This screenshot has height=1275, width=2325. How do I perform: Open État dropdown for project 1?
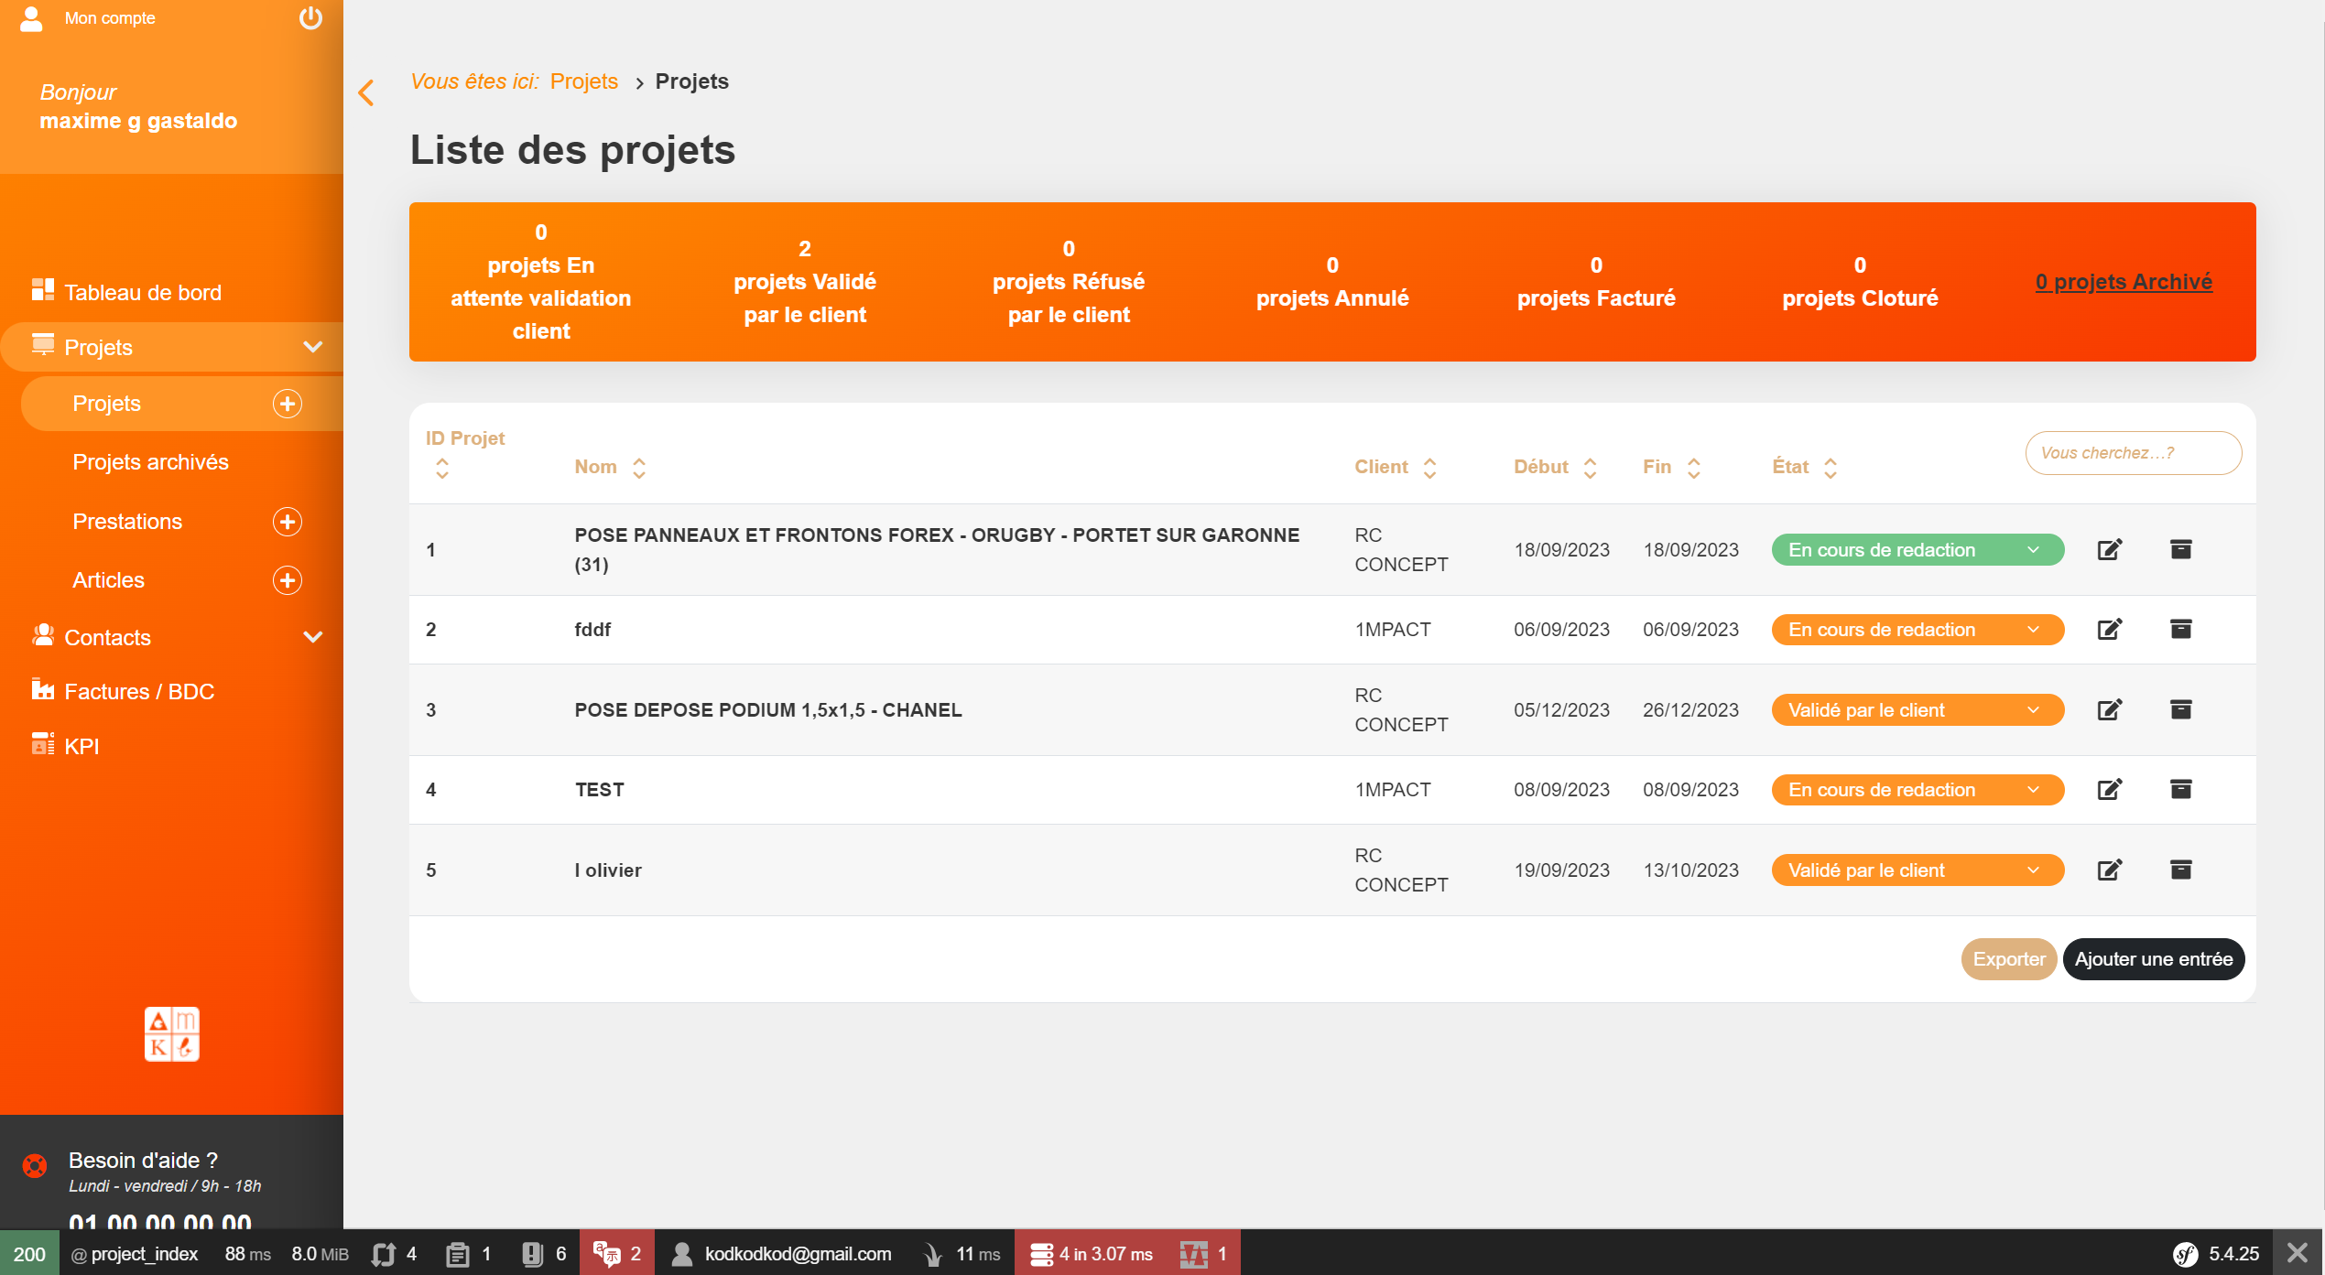click(1917, 550)
